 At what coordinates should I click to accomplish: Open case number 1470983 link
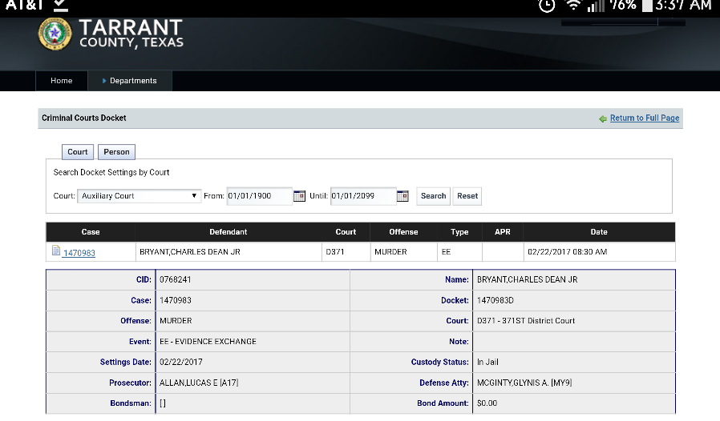(79, 253)
